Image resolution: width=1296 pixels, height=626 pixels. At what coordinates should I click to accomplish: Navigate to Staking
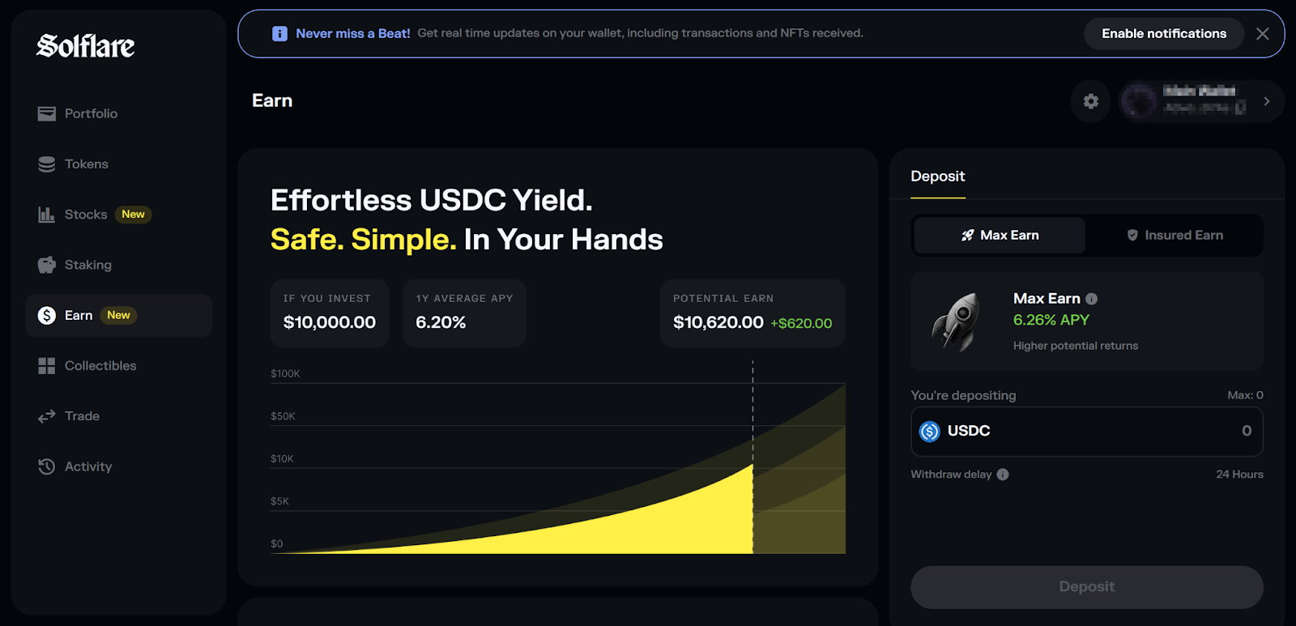point(87,264)
